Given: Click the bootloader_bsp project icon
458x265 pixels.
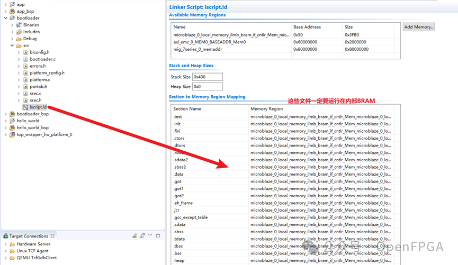Looking at the screenshot, I should 12,114.
